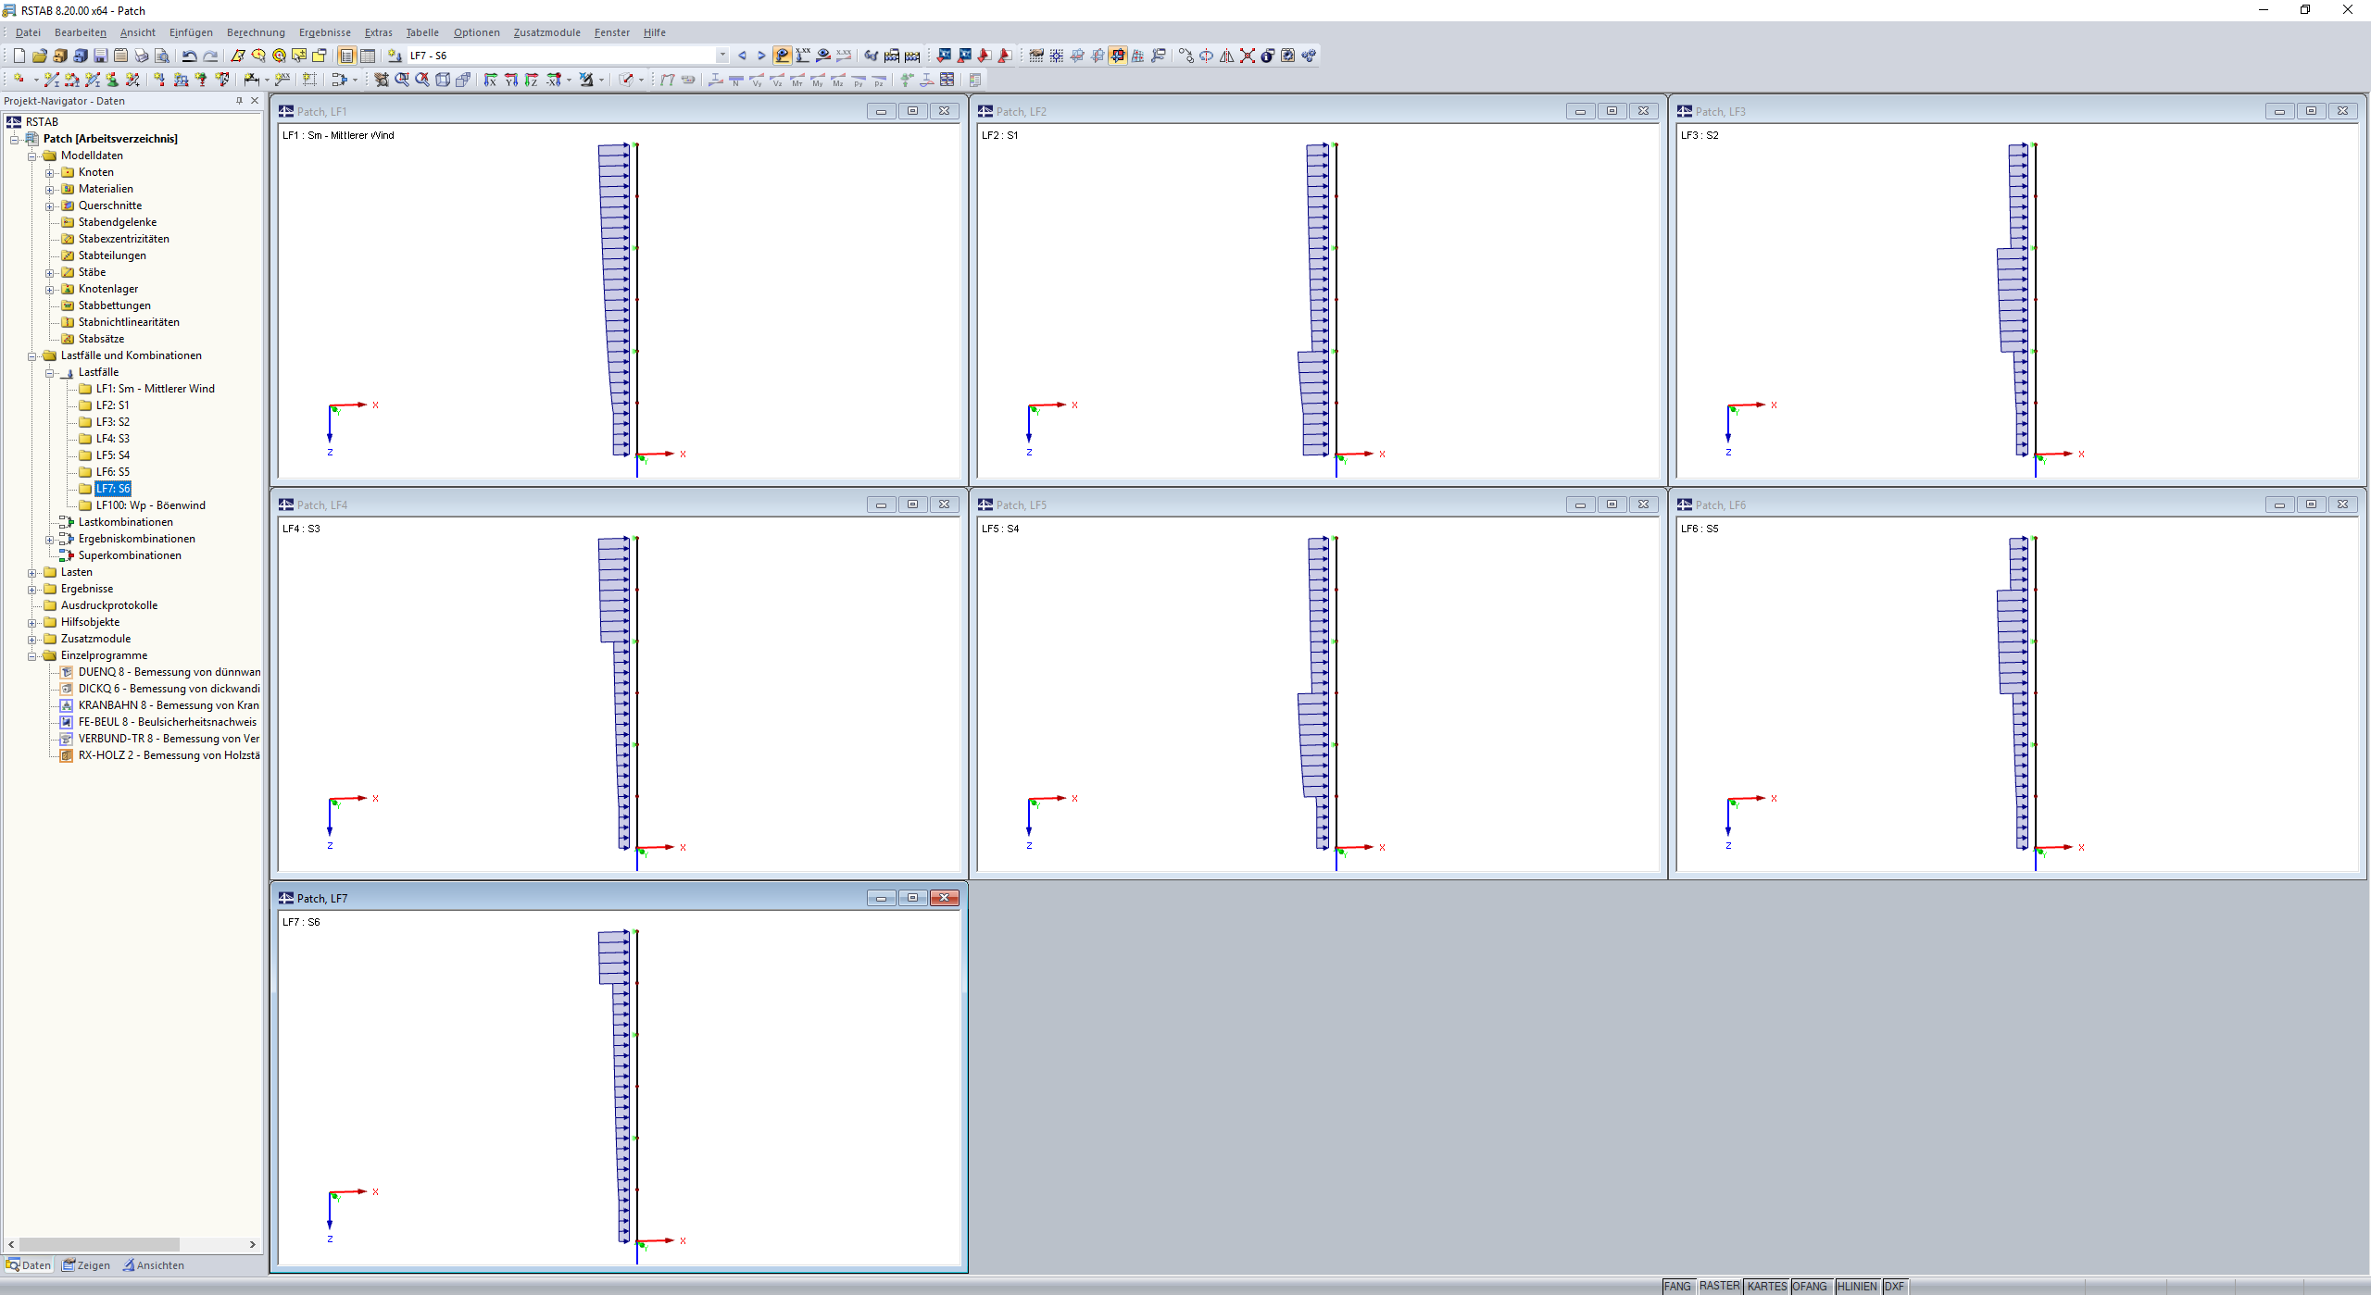Click the mirror tool icon
The width and height of the screenshot is (2371, 1295).
1226,56
